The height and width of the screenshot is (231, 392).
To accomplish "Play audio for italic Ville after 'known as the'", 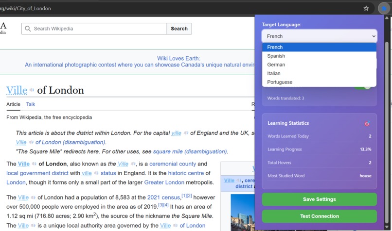I will (133, 164).
